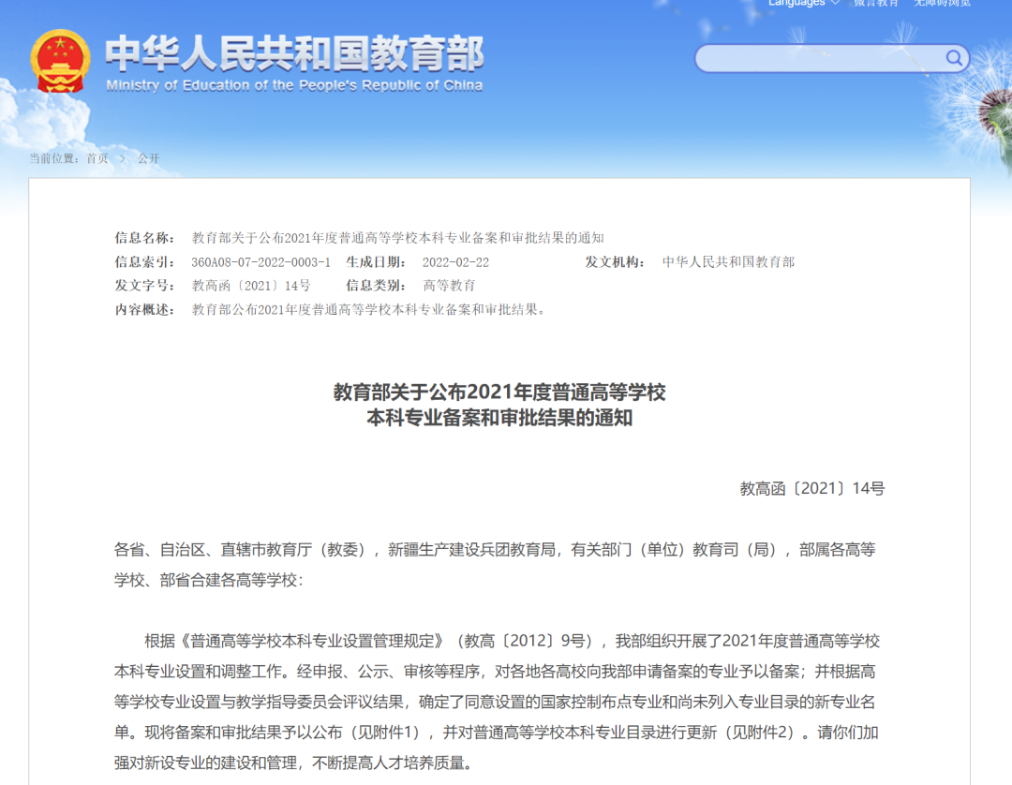The height and width of the screenshot is (785, 1012).
Task: Click the line mentioning 见附件1 and 见附件2
Action: [497, 733]
